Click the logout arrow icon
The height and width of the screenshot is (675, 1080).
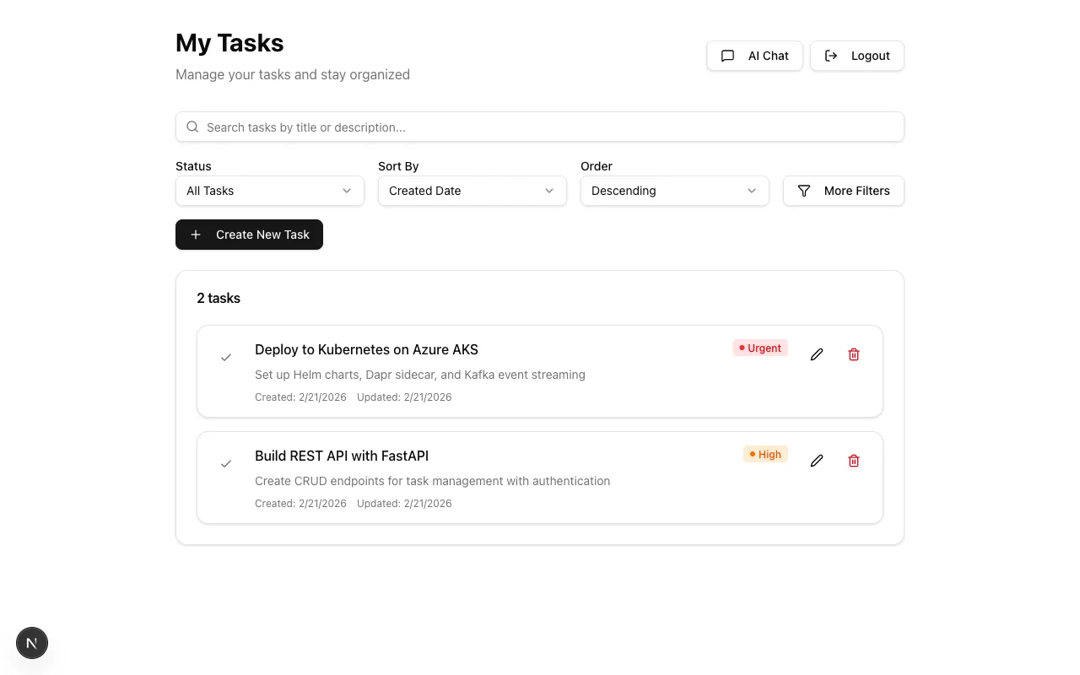coord(830,55)
